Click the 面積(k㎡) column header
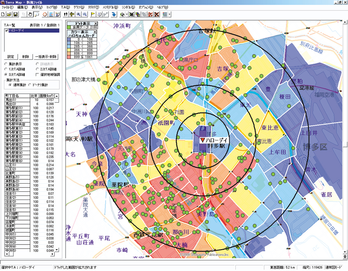The image size is (348, 271). [47, 96]
